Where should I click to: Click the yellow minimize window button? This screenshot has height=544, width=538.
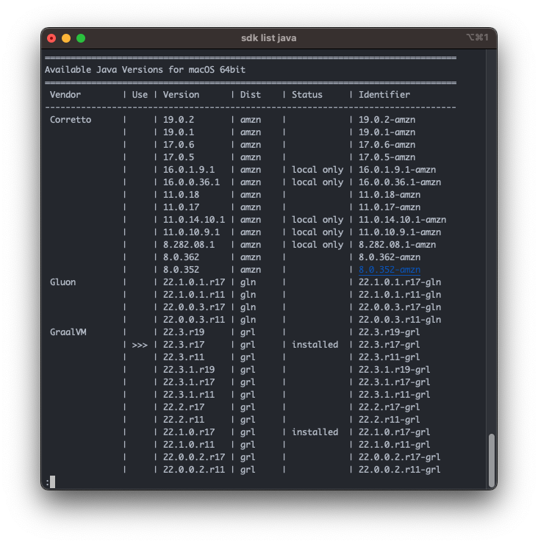pyautogui.click(x=66, y=38)
